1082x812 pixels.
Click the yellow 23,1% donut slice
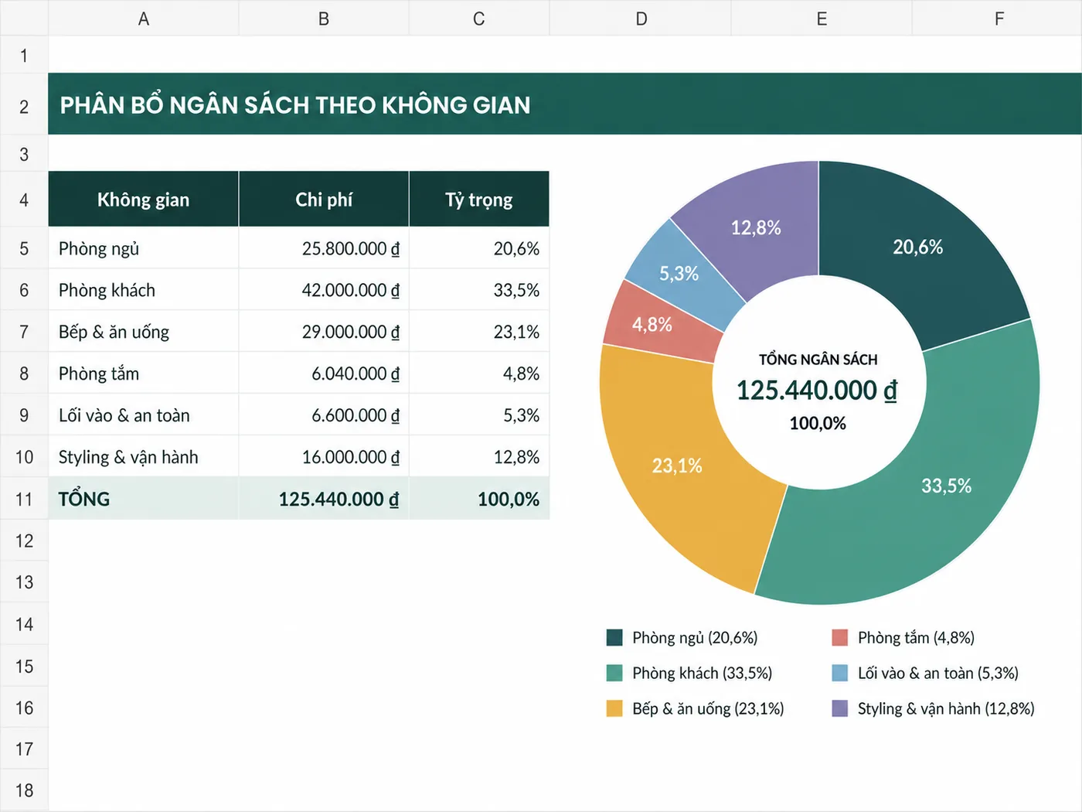point(677,466)
